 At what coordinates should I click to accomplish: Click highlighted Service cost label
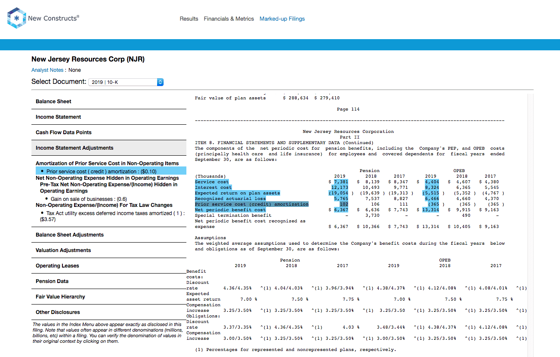[212, 182]
